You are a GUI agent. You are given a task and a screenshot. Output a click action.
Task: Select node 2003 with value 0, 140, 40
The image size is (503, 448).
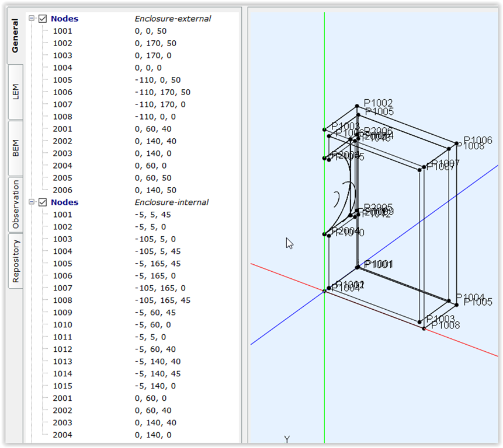click(x=63, y=423)
